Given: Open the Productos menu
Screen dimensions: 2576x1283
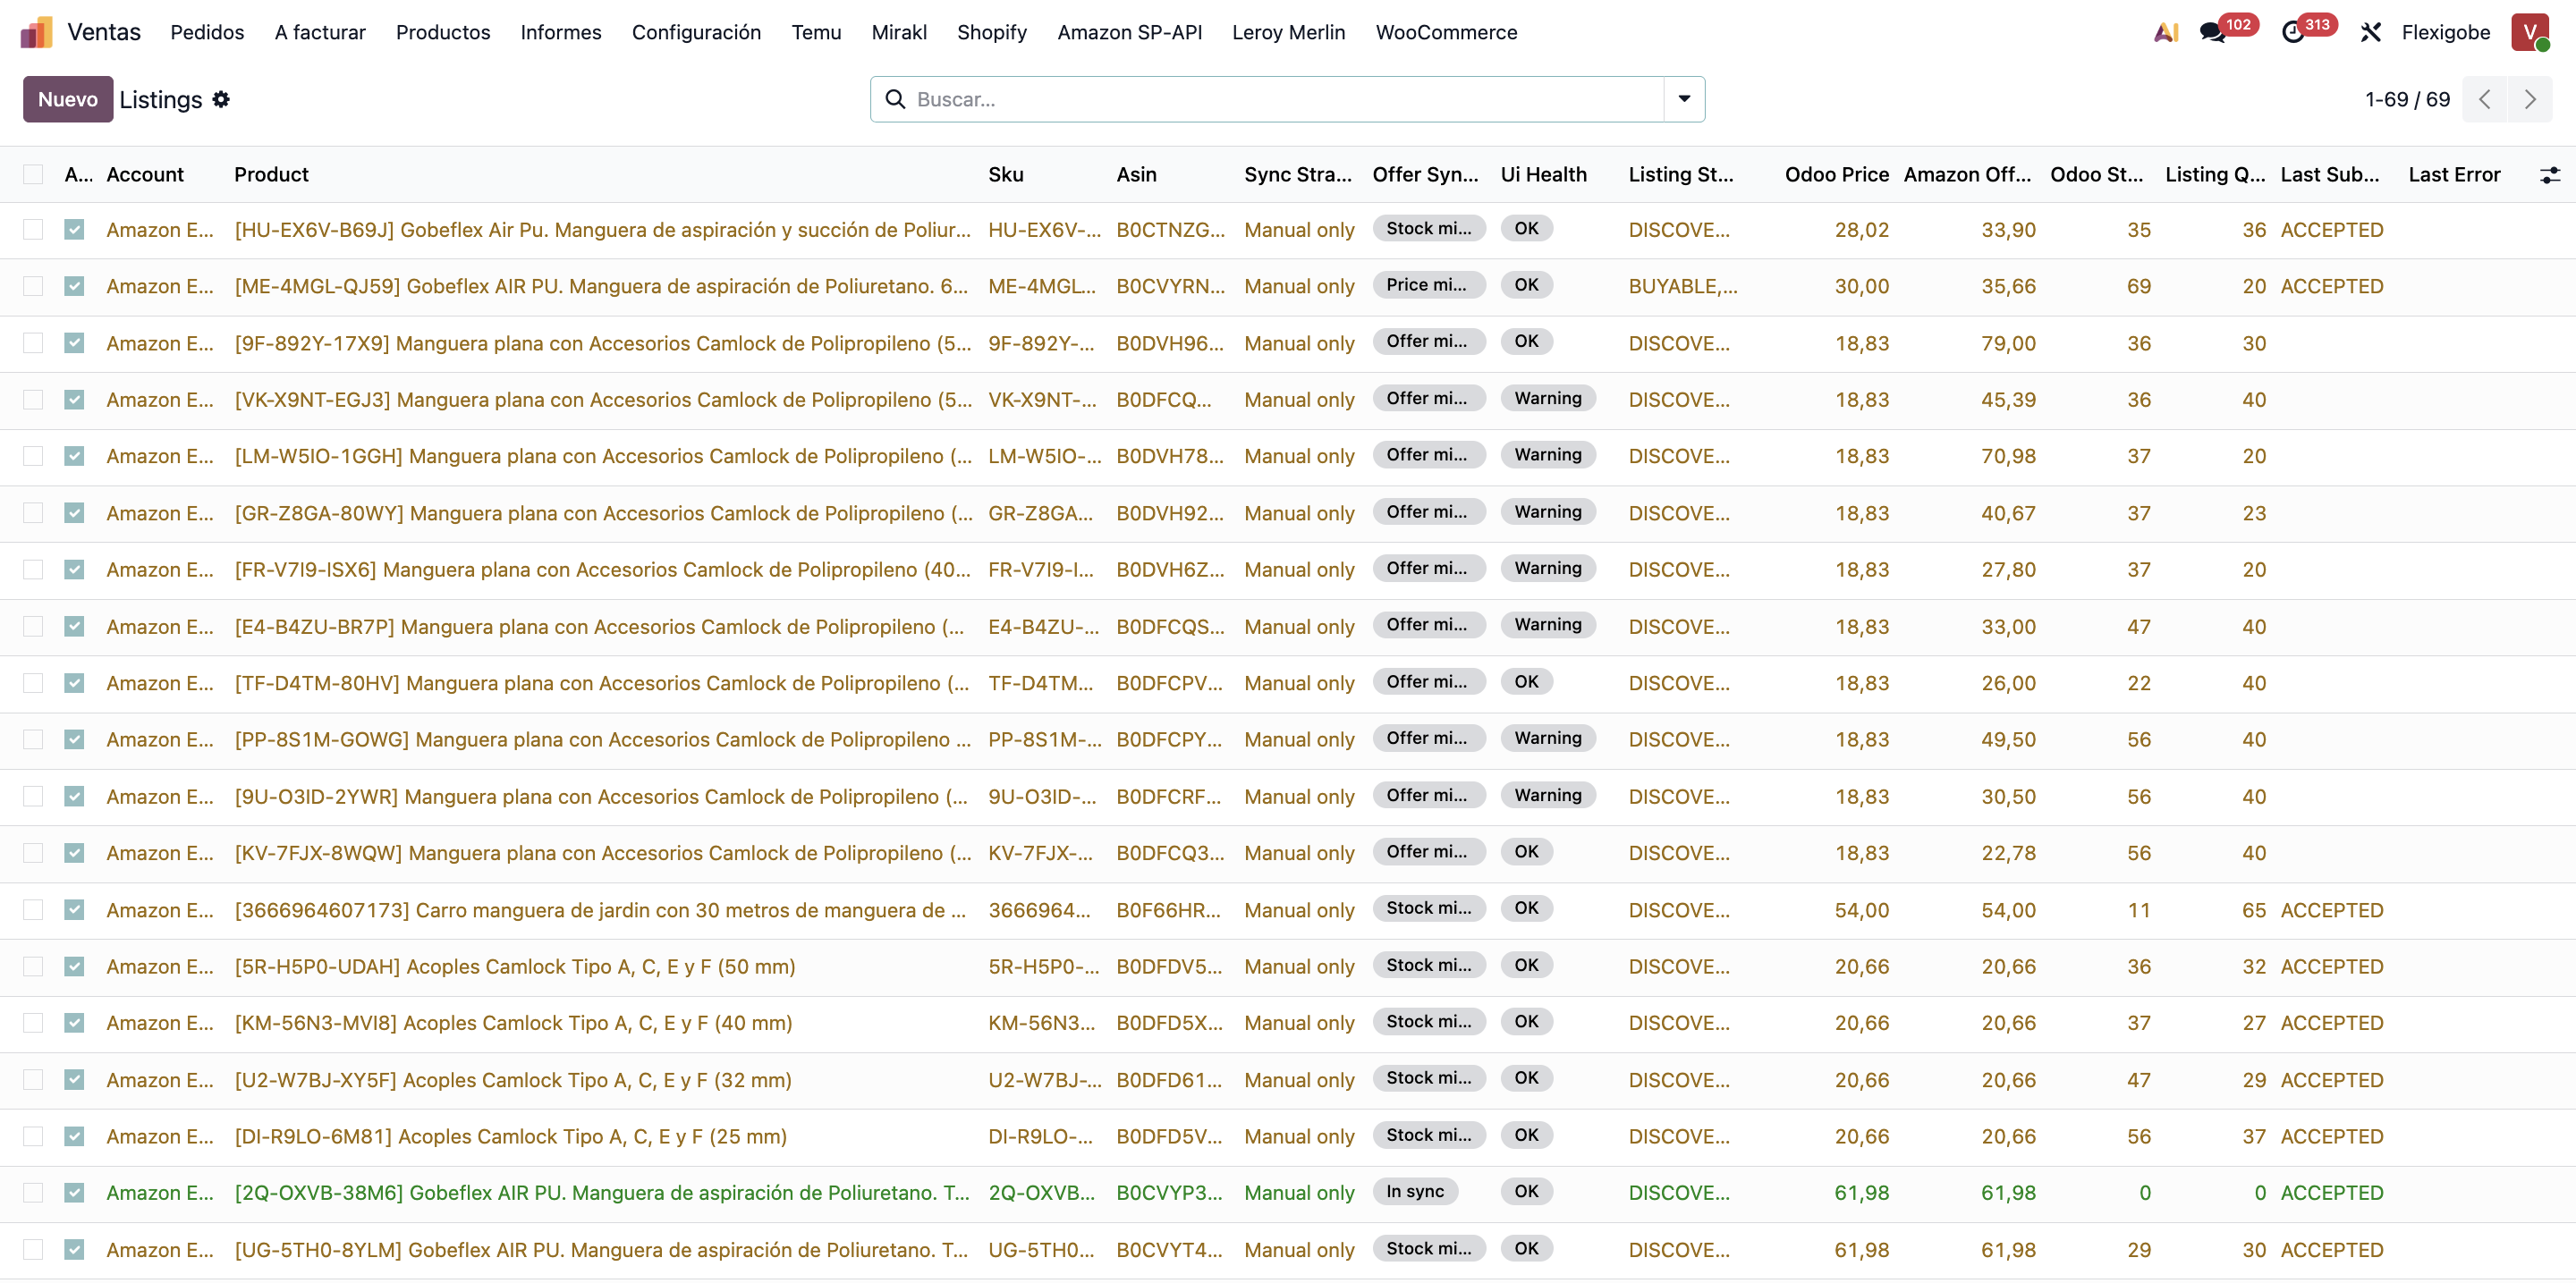Looking at the screenshot, I should (443, 32).
